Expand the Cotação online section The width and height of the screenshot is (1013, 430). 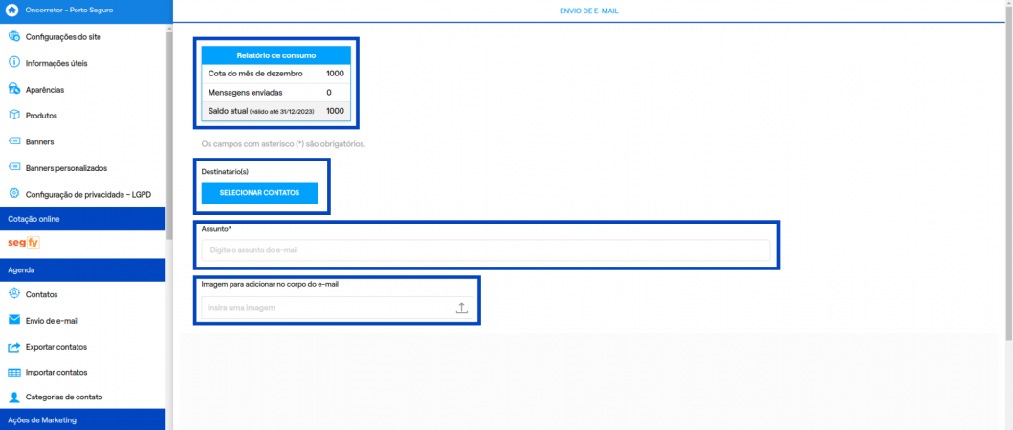tap(82, 219)
